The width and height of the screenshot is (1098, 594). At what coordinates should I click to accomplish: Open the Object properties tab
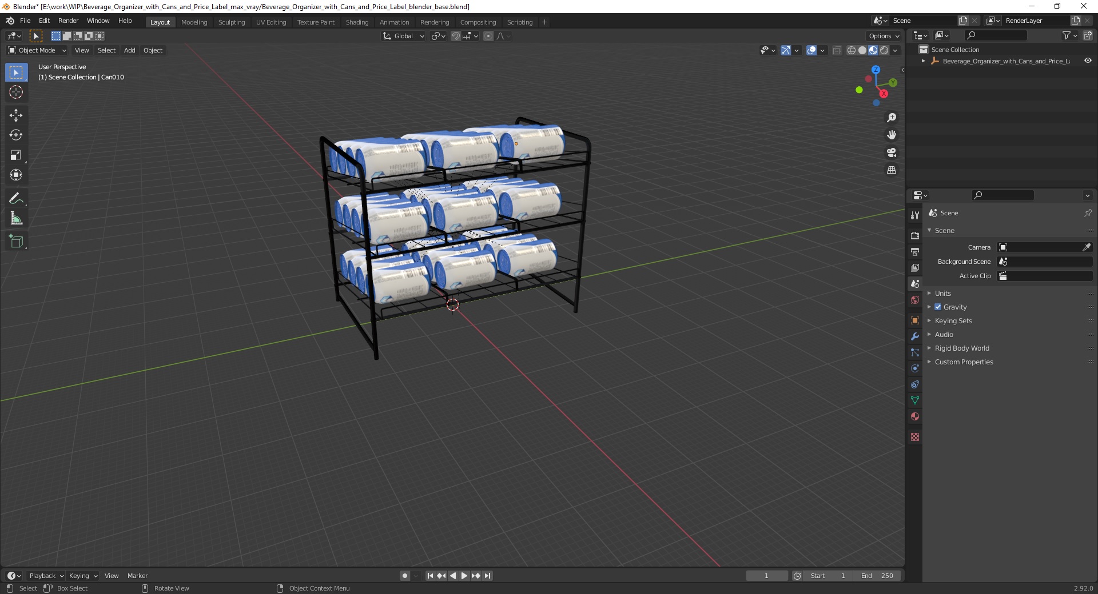click(915, 320)
